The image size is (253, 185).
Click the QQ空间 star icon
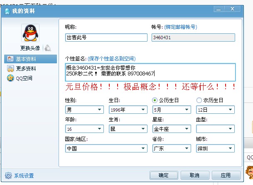click(x=10, y=78)
